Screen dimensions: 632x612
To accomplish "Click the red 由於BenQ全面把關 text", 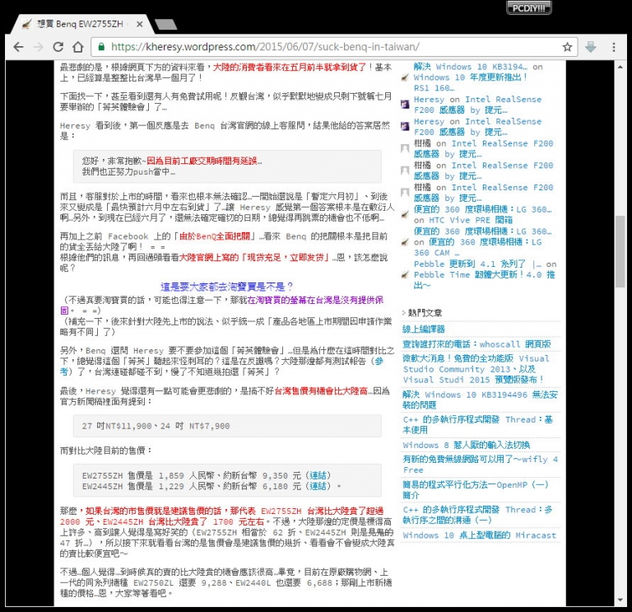I will point(215,236).
